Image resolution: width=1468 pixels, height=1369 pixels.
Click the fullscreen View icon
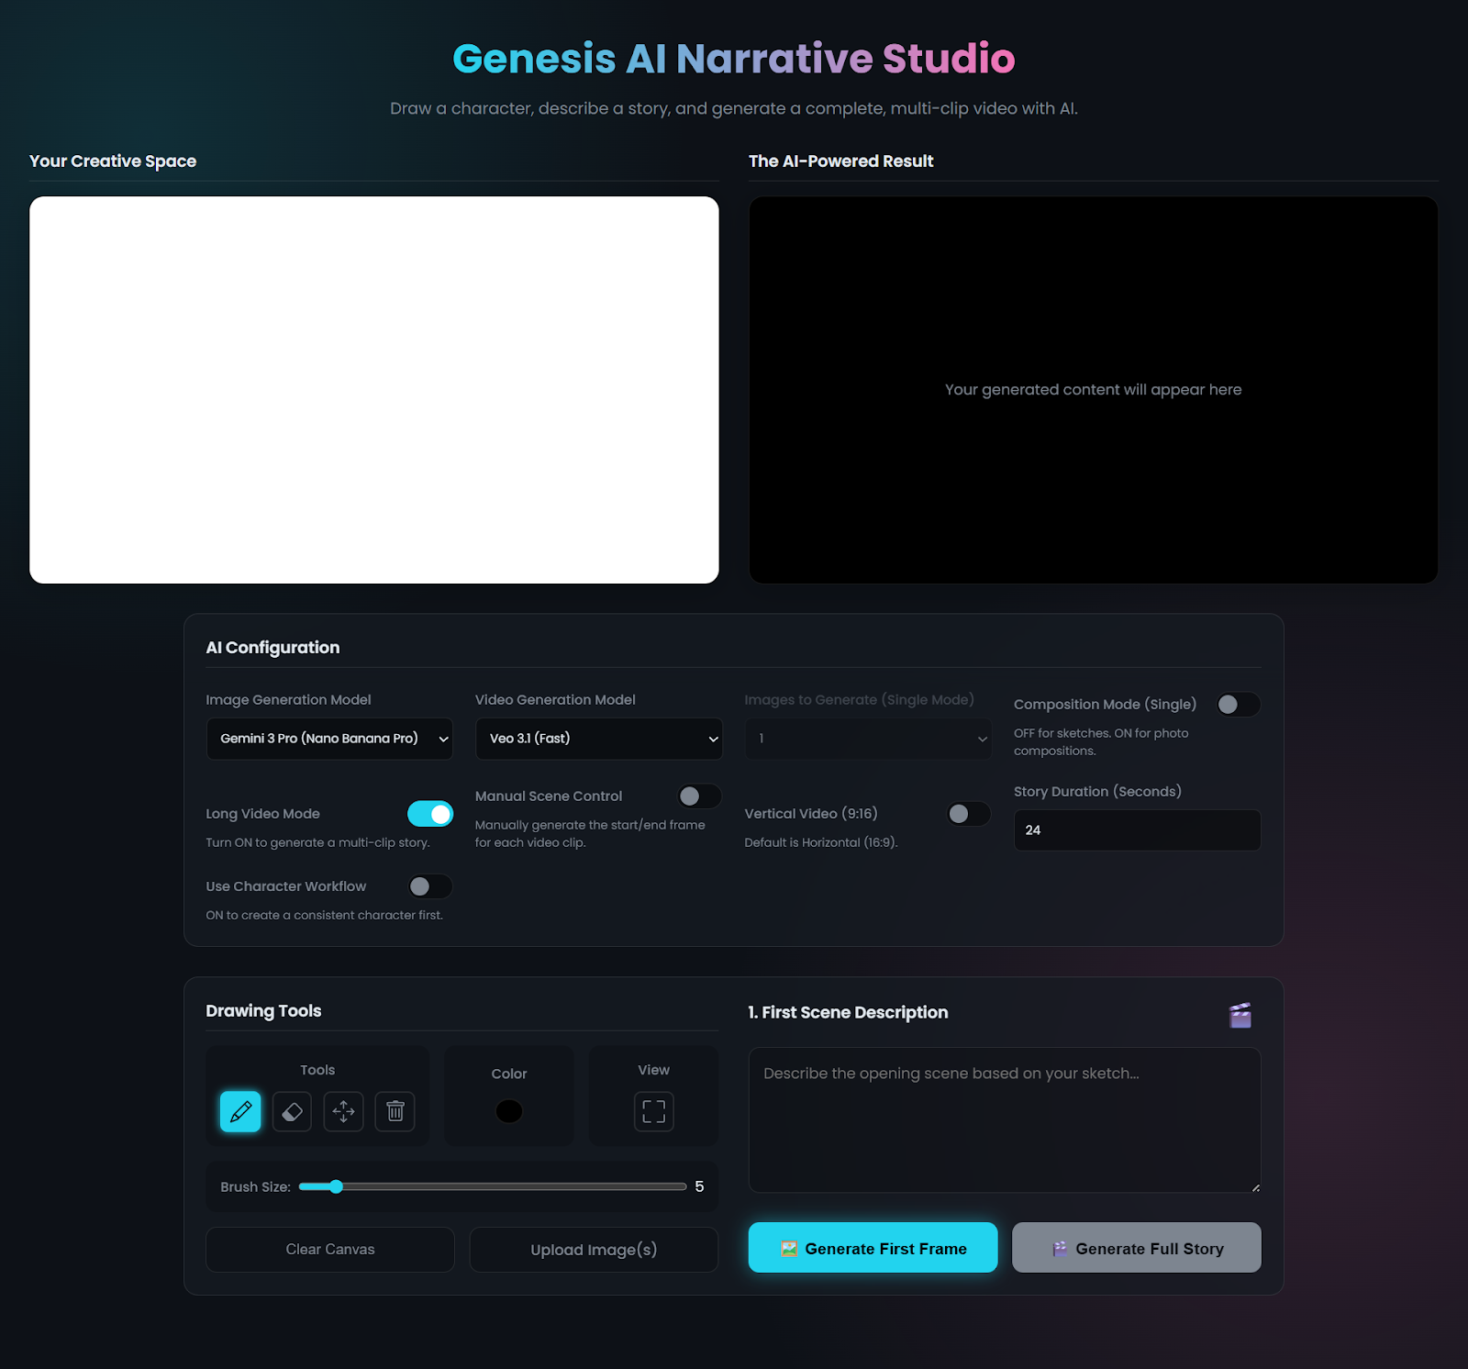652,1111
